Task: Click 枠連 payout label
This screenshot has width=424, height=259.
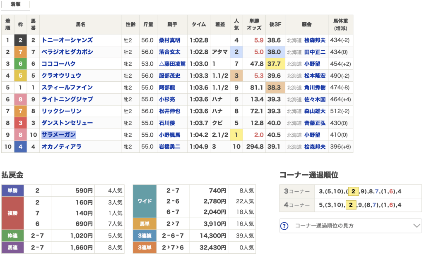Action: tap(12, 236)
